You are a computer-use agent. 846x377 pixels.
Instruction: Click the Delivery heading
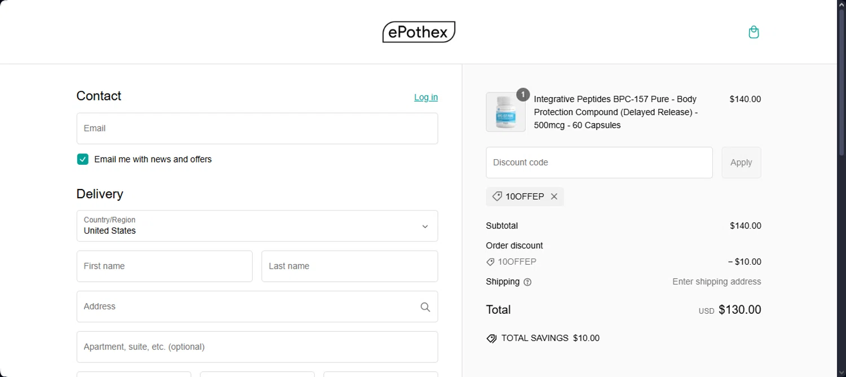pos(100,194)
